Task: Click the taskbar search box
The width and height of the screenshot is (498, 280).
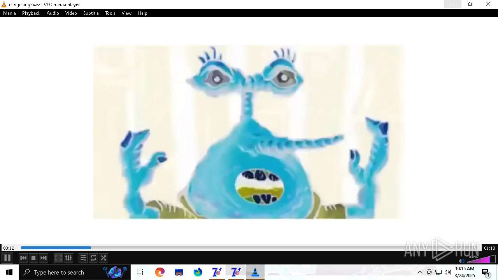Action: pos(75,272)
